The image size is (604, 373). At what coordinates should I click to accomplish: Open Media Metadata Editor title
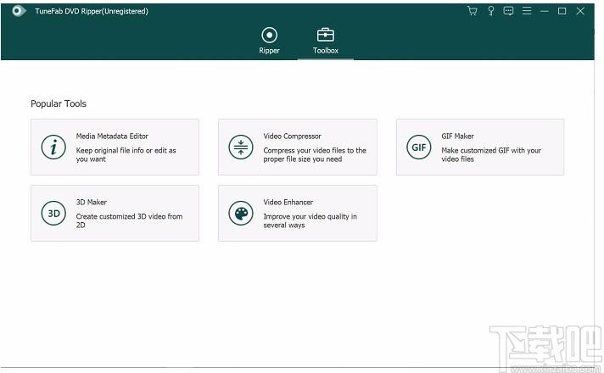click(x=112, y=136)
